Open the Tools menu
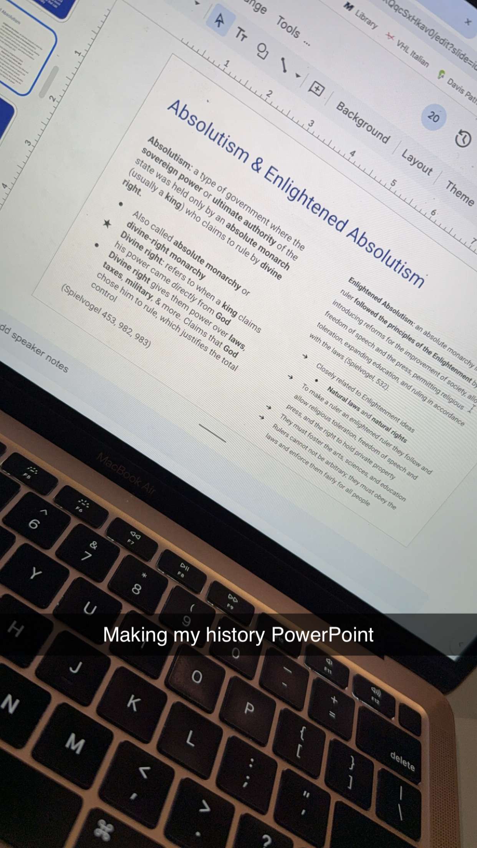Viewport: 477px width, 848px height. 288,27
